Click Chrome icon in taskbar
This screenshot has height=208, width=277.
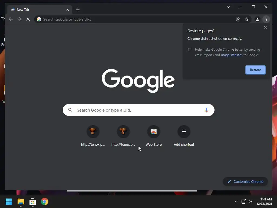(45, 201)
